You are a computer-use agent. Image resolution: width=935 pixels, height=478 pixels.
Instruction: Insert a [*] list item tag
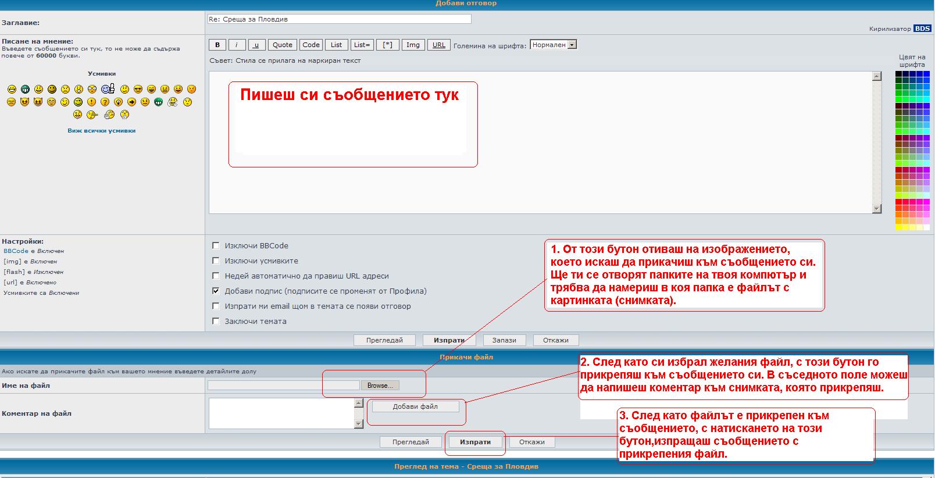[387, 45]
